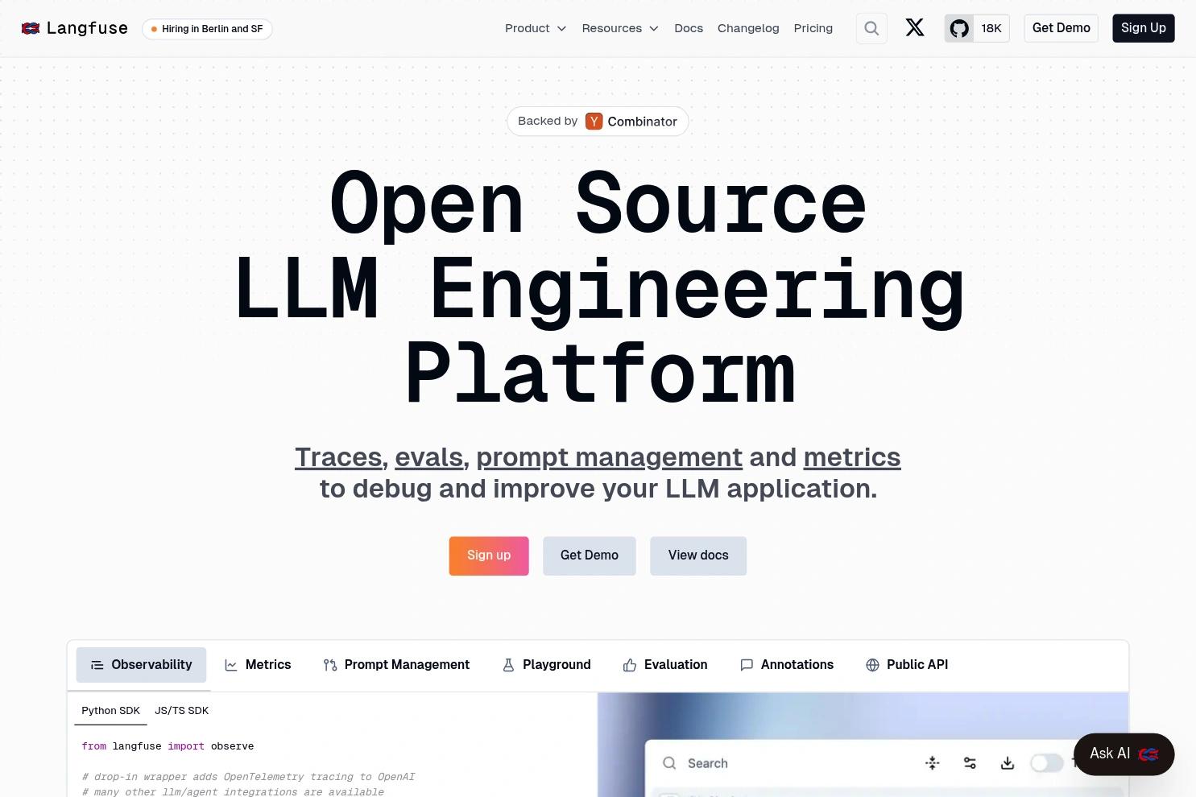Click the orange Sign up hero button
The height and width of the screenshot is (797, 1196).
point(489,555)
